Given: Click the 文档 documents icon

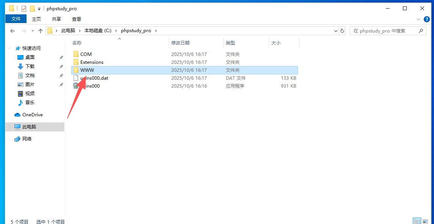Looking at the screenshot, I should click(x=20, y=75).
